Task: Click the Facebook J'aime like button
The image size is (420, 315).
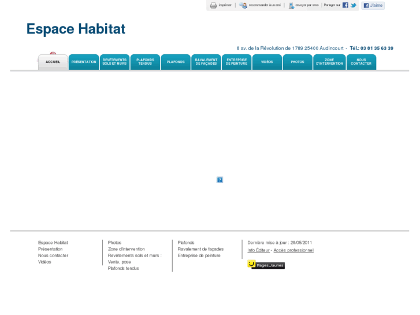Action: [x=373, y=5]
